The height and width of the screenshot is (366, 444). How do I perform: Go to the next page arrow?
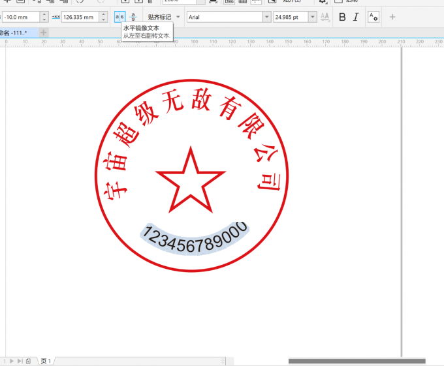click(x=12, y=361)
